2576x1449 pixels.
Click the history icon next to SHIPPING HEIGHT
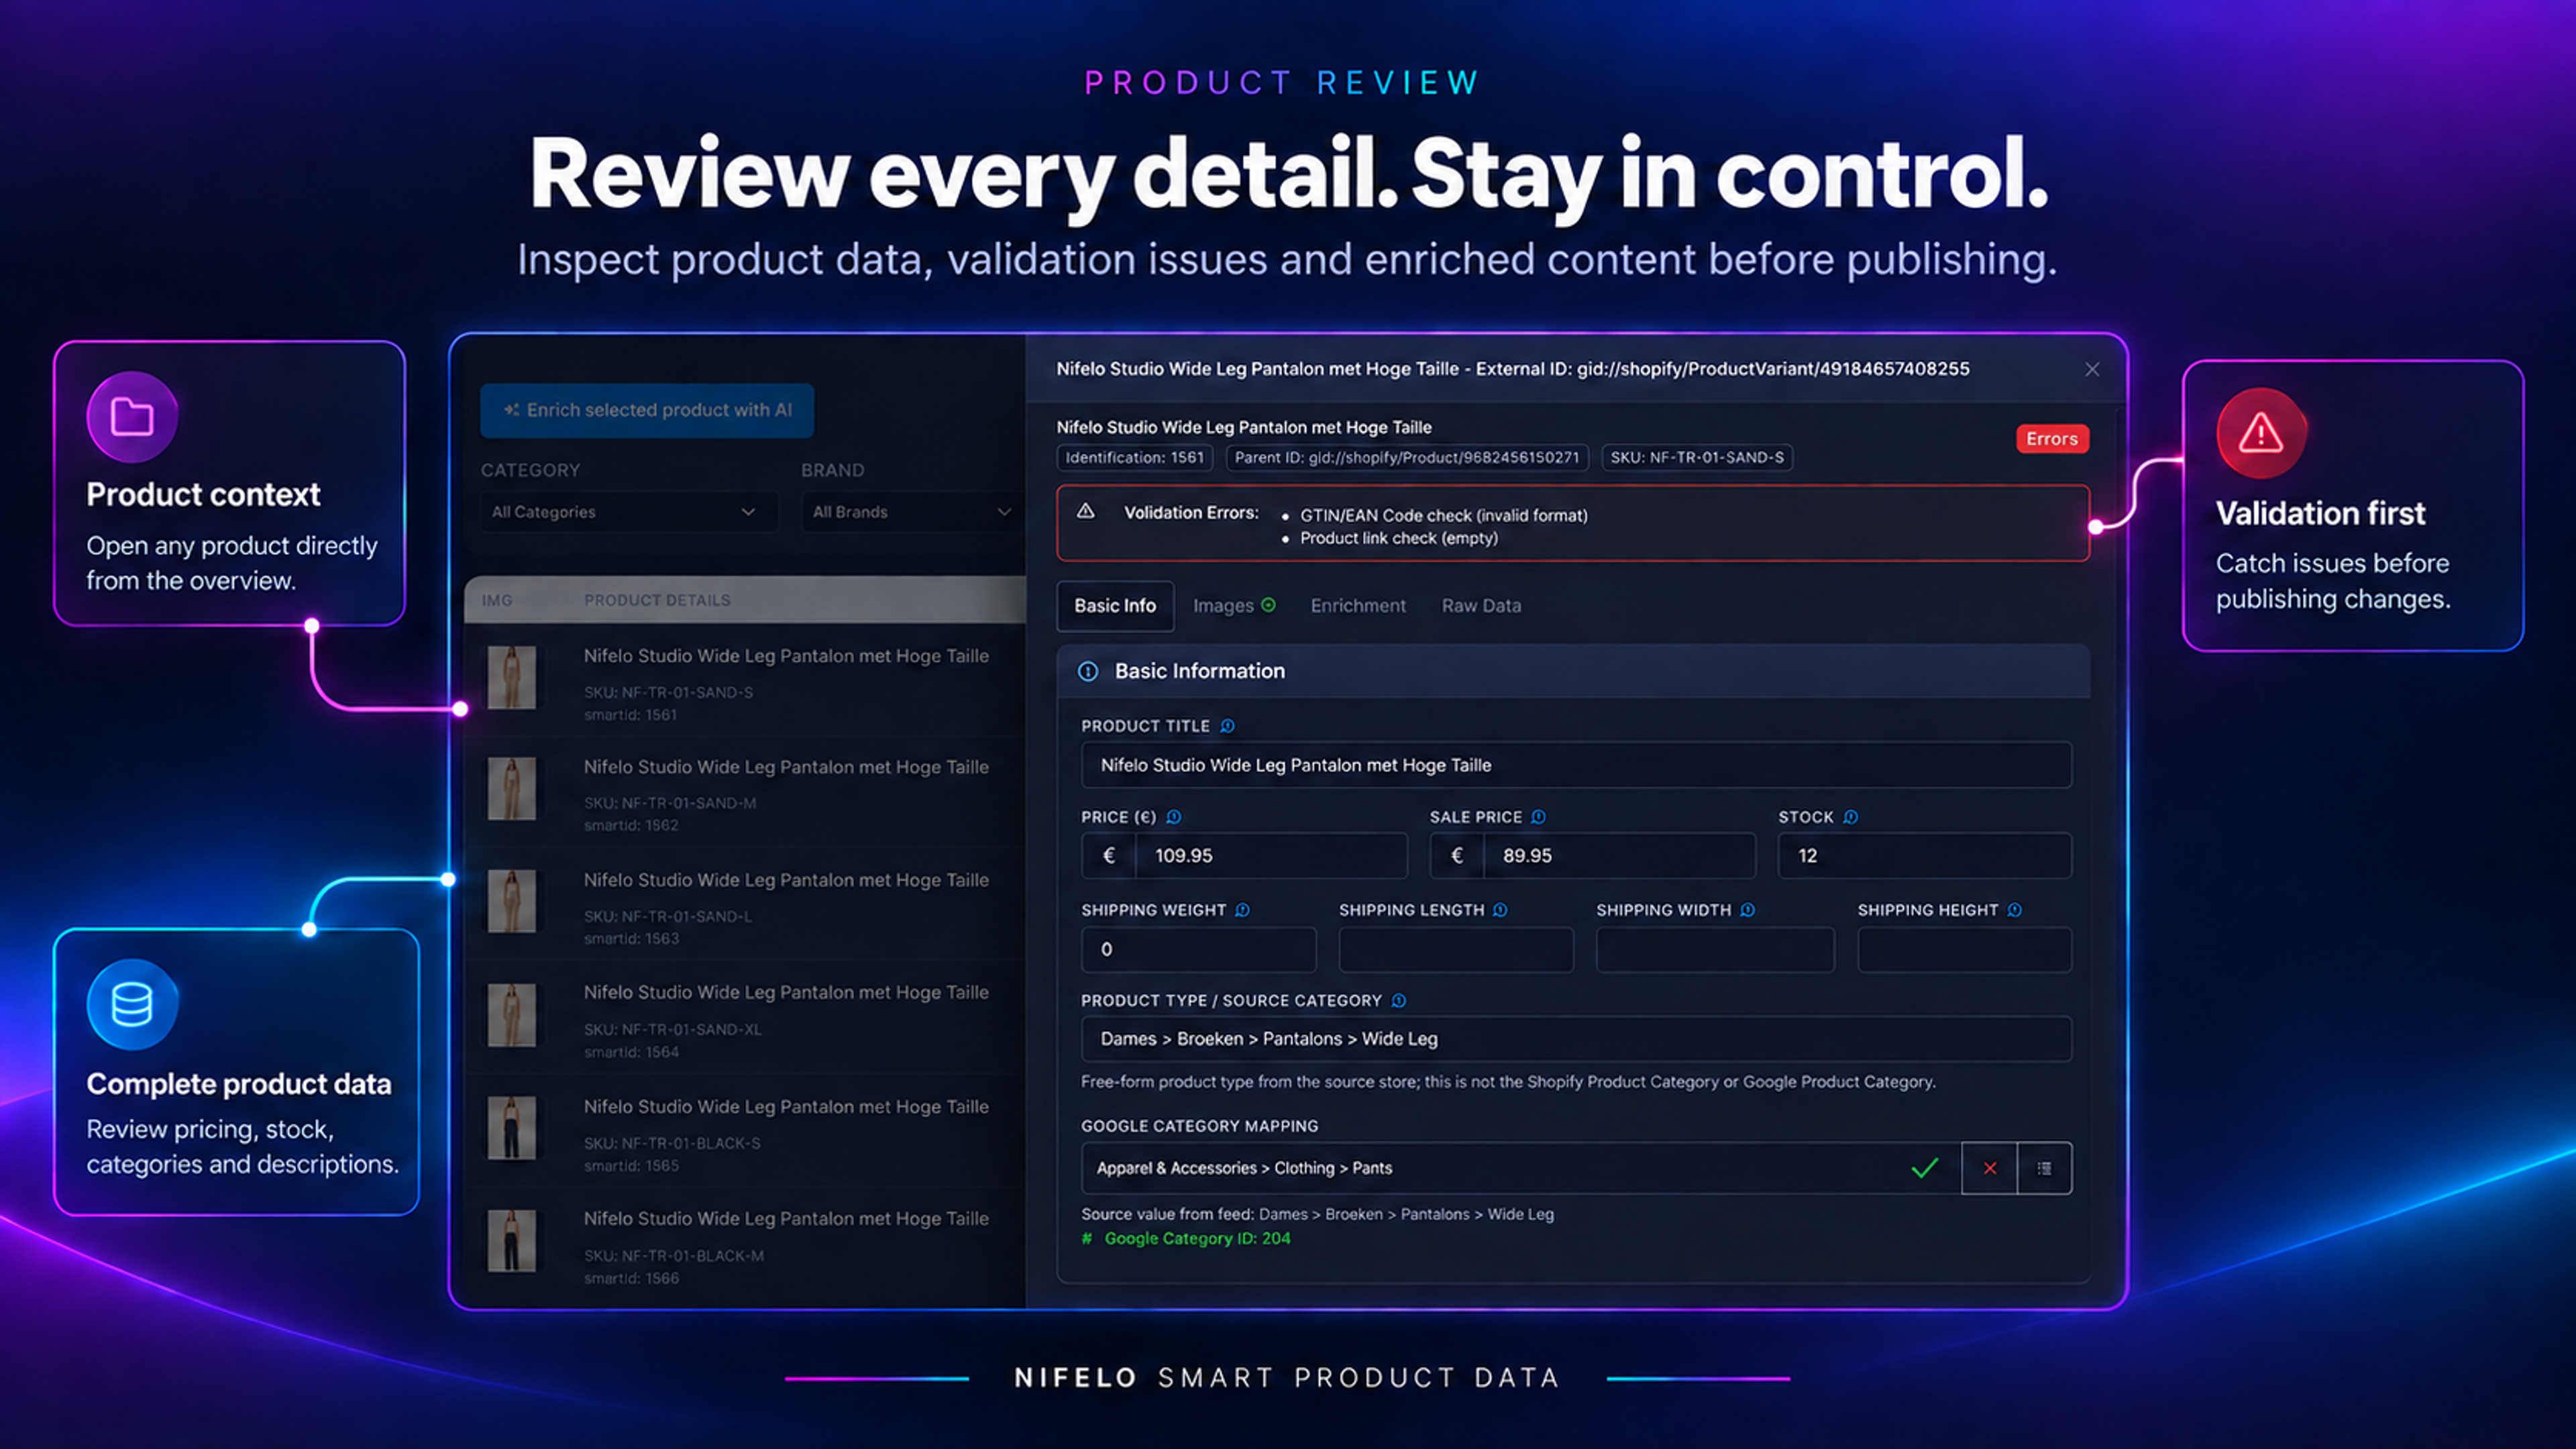(2015, 910)
